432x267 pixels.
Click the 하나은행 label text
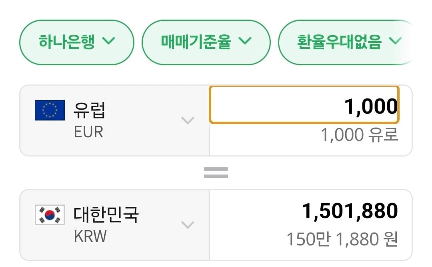(67, 42)
